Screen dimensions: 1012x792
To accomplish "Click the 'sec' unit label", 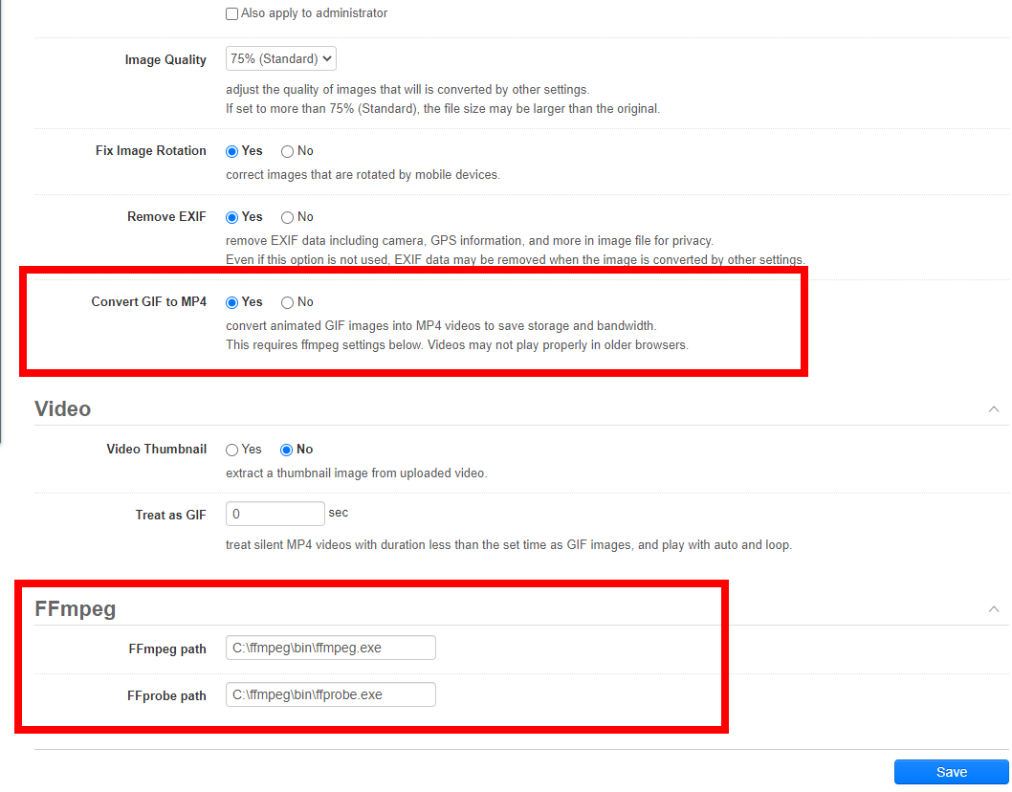I will click(339, 513).
